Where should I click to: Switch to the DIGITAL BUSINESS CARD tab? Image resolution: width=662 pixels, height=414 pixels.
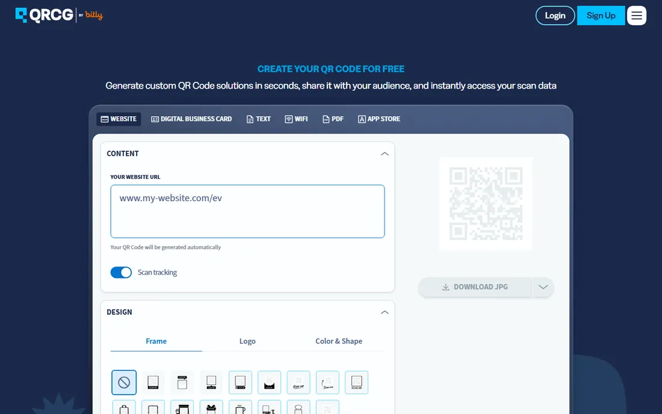191,119
